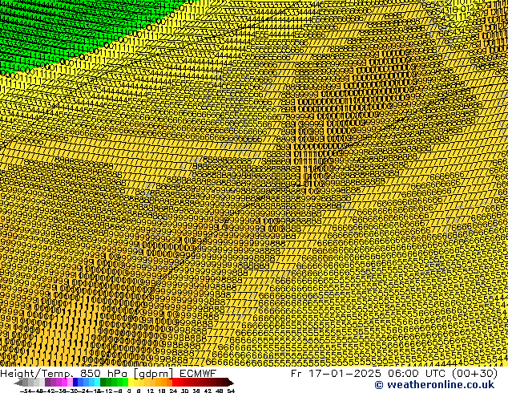Click the '30' label on the color scale
The image size is (508, 393).
[184, 391]
